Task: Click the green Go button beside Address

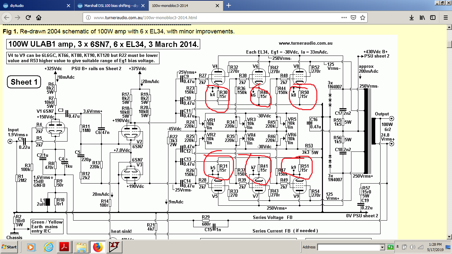Action: tap(390, 247)
